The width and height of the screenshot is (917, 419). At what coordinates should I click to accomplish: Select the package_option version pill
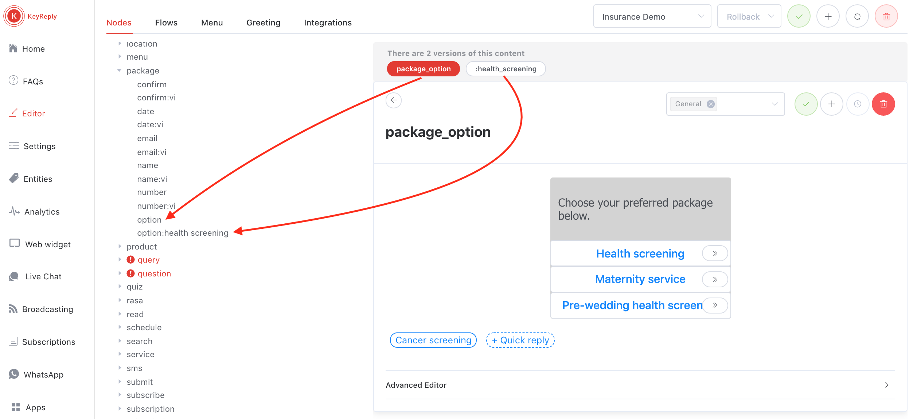(423, 69)
